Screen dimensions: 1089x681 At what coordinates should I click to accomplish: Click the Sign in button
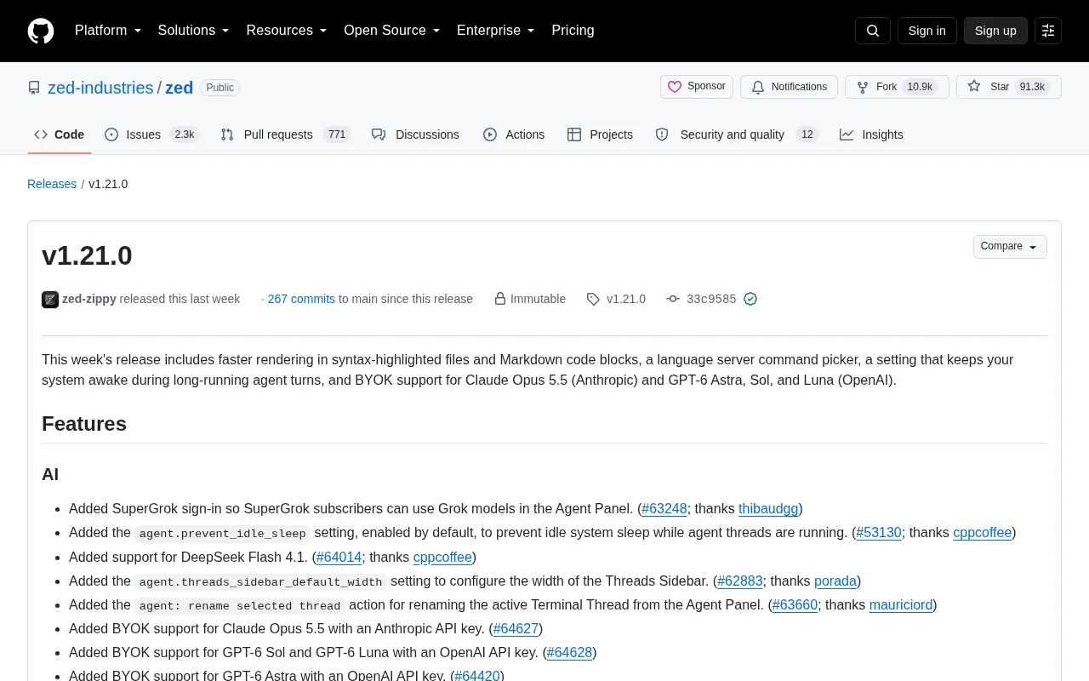click(x=927, y=31)
